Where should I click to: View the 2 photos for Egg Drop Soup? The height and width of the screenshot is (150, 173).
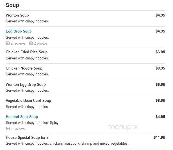[x=40, y=43]
